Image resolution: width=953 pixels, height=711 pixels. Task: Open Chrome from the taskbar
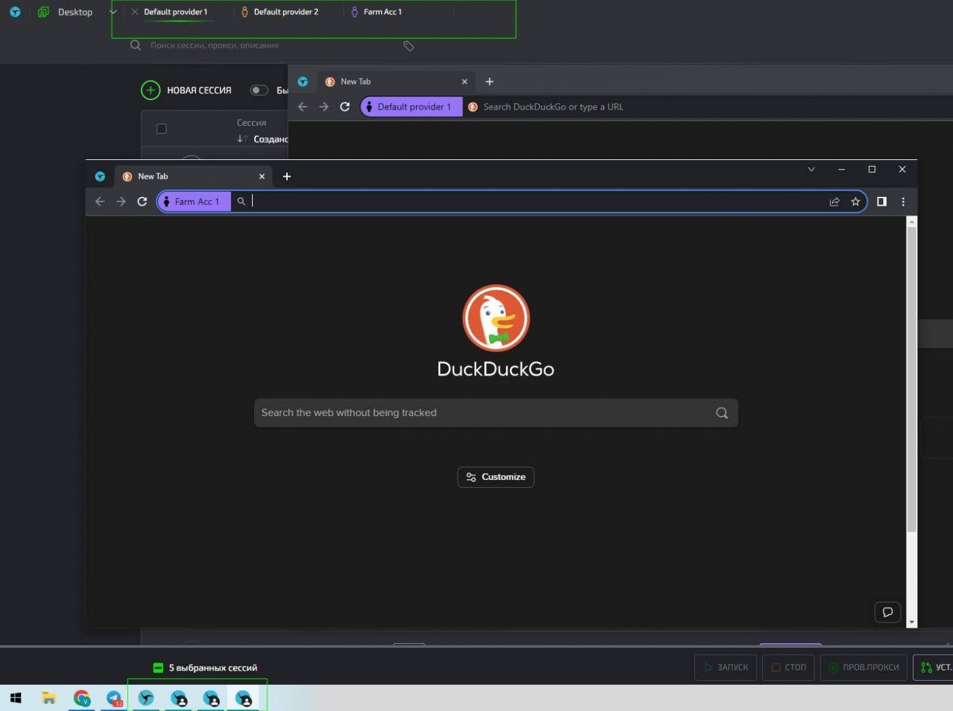click(82, 698)
